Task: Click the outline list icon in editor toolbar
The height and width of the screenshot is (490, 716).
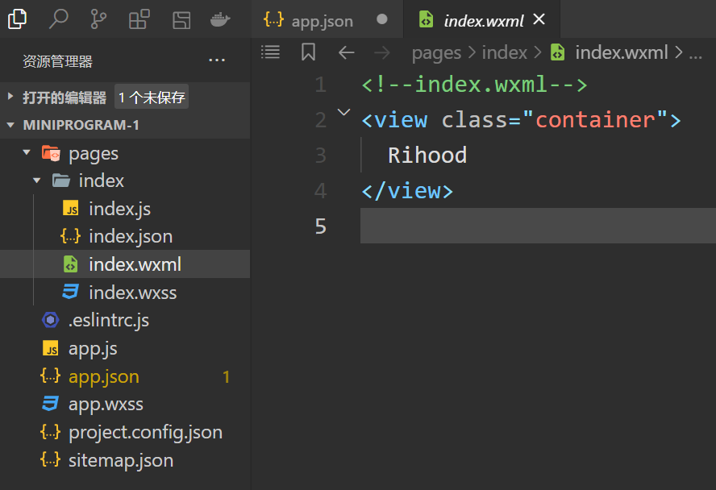Action: (x=270, y=52)
